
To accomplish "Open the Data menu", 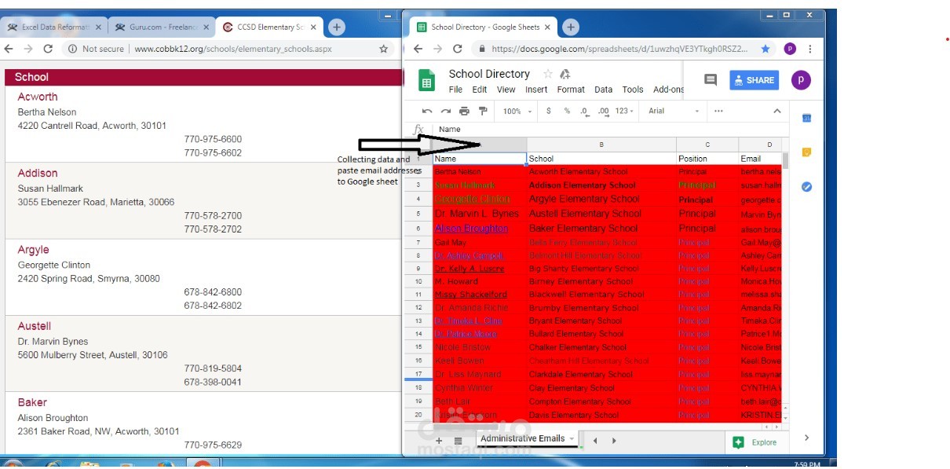I will (603, 90).
